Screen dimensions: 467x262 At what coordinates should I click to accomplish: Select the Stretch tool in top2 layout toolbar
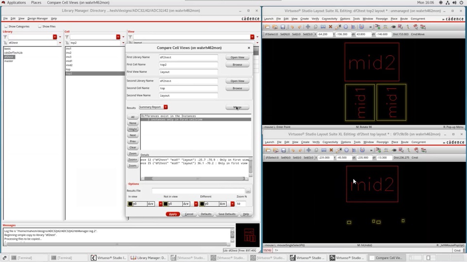(x=323, y=27)
